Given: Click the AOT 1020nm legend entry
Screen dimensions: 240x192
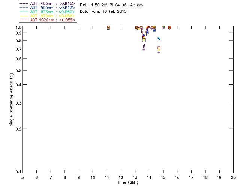Looking at the screenshot, I should coord(47,20).
